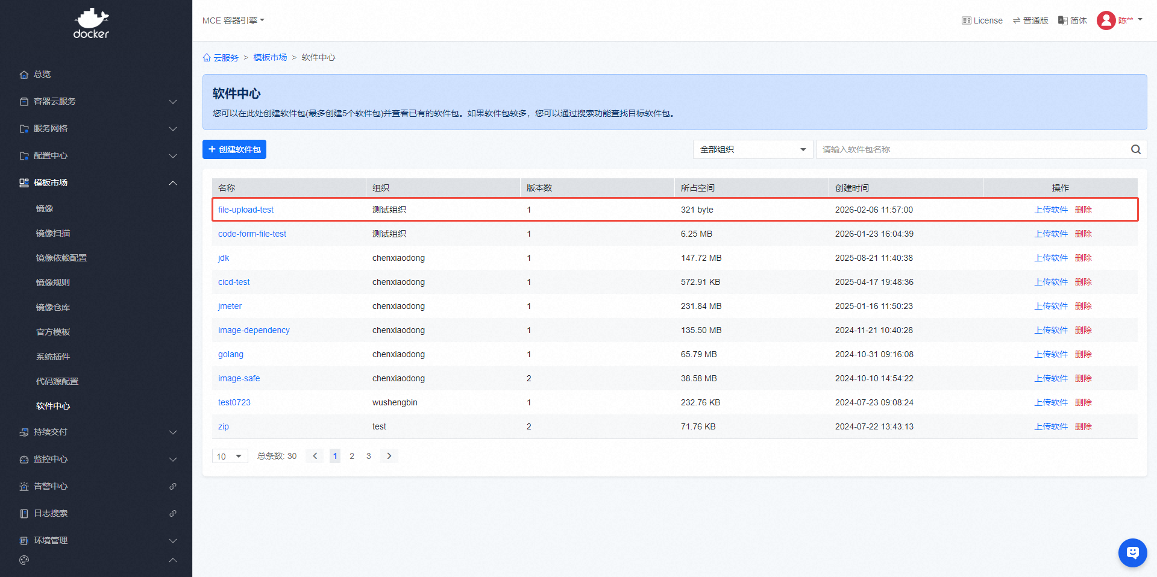This screenshot has width=1157, height=577.
Task: Click the search magnifier icon
Action: tap(1135, 149)
